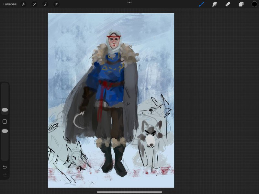Screen dimensions: 259x194
Task: Select the Eraser tool
Action: click(x=228, y=4)
